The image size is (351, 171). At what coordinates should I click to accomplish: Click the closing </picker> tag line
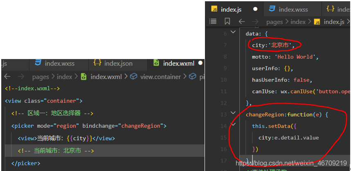(26, 163)
